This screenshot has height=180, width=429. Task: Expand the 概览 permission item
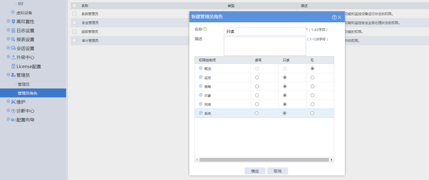click(200, 68)
